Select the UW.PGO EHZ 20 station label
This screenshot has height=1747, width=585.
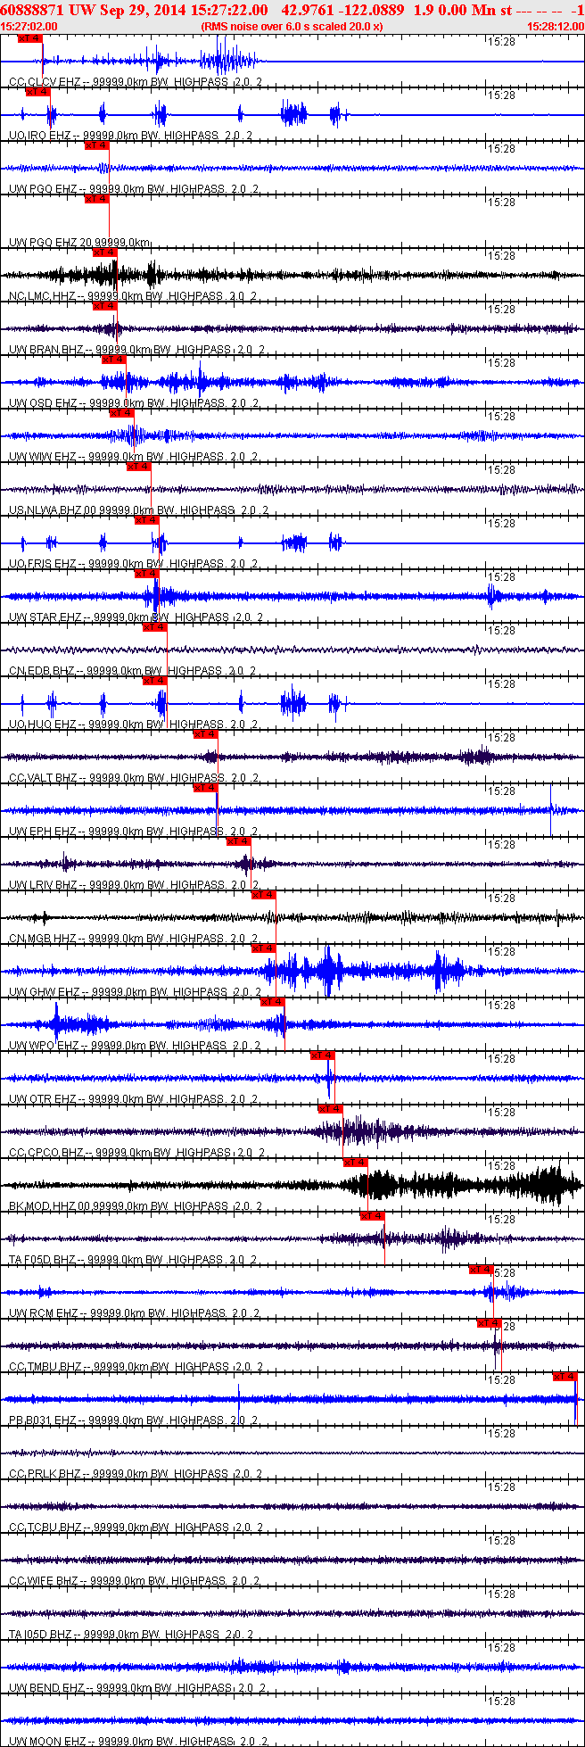tap(79, 243)
